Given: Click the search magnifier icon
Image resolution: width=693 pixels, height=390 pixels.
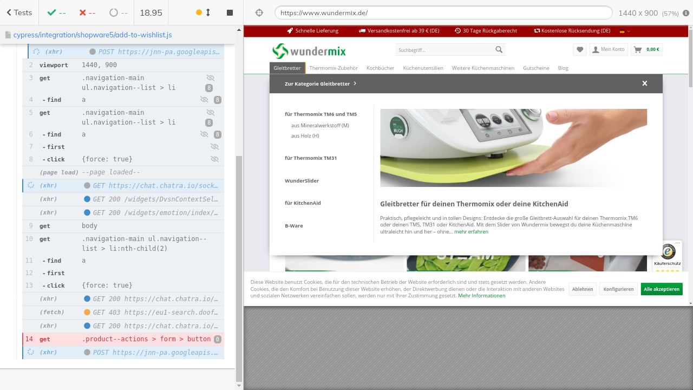Looking at the screenshot, I should tap(499, 50).
